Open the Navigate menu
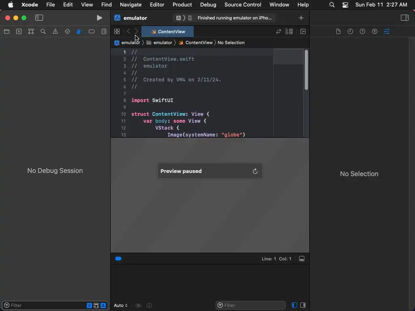This screenshot has height=311, width=415. coord(131,4)
